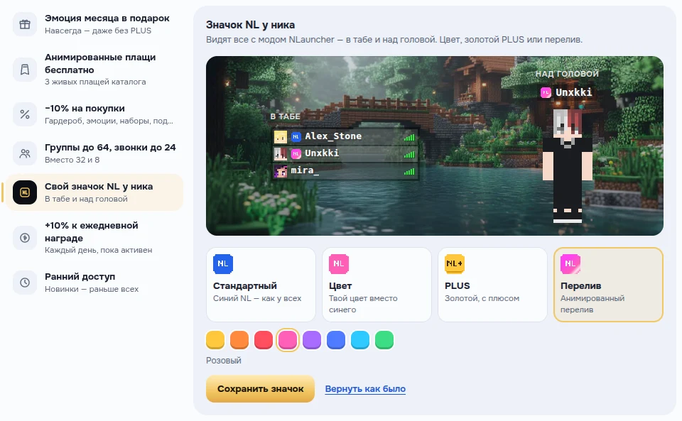Click the blue NL icon on Стандартный card
The height and width of the screenshot is (421, 682).
coord(222,263)
